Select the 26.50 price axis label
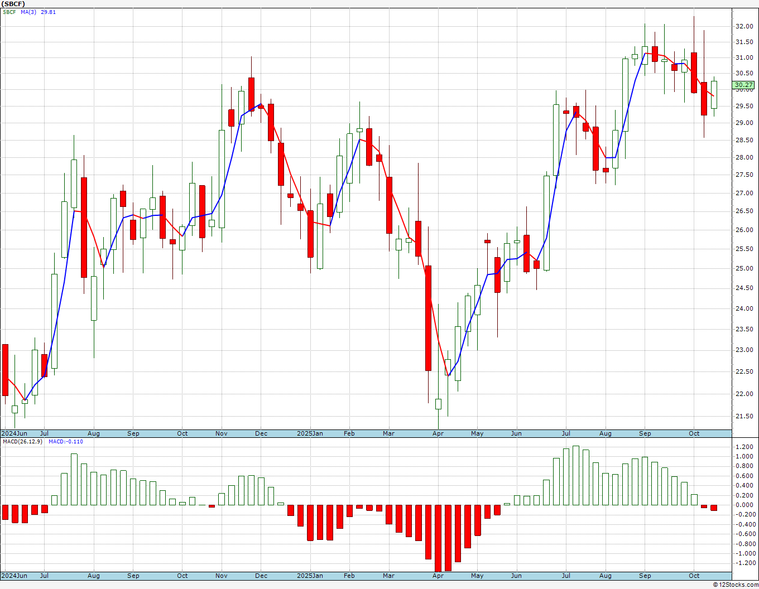This screenshot has width=759, height=589. click(744, 211)
